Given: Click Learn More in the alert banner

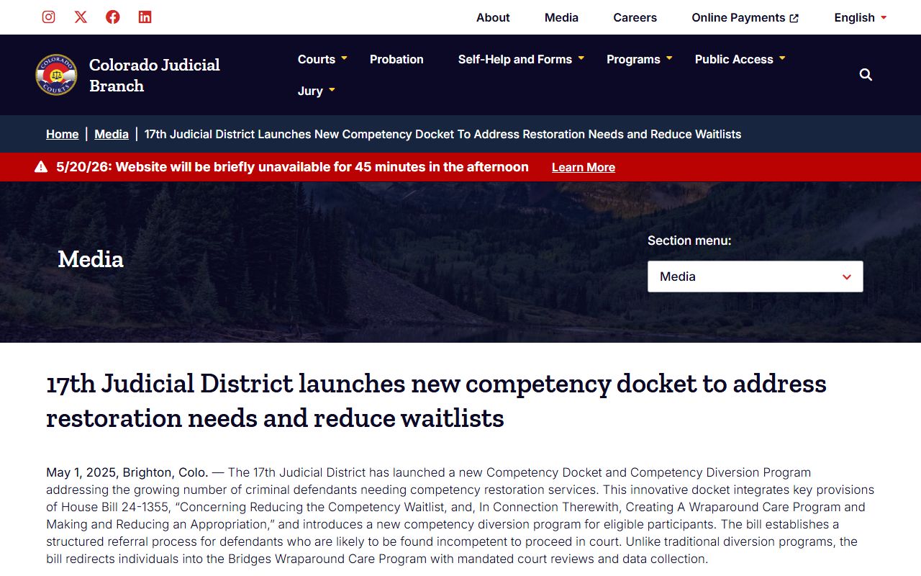Looking at the screenshot, I should pos(584,167).
